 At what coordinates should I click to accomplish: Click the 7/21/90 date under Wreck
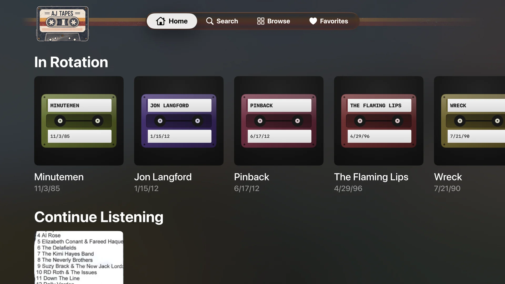pyautogui.click(x=447, y=189)
